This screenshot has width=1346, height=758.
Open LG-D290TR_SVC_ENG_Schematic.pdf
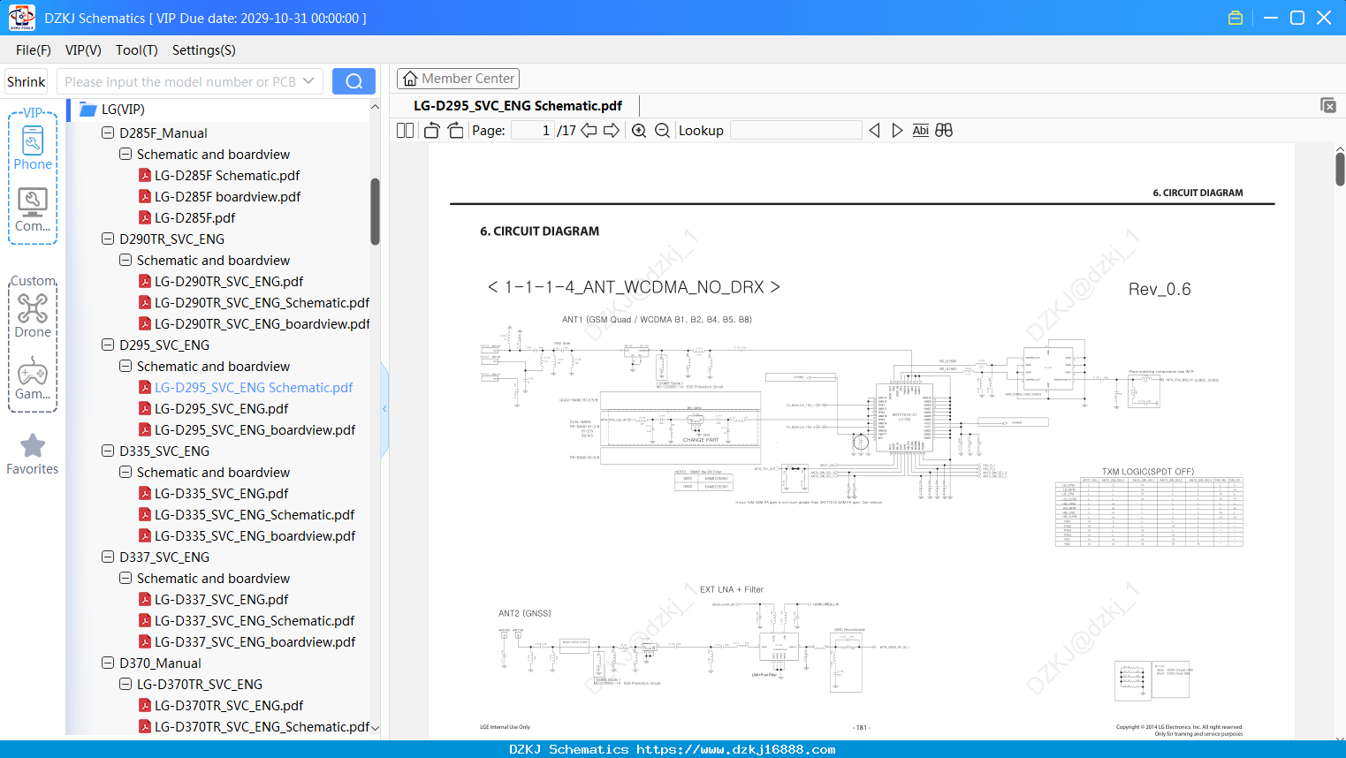[x=262, y=302]
